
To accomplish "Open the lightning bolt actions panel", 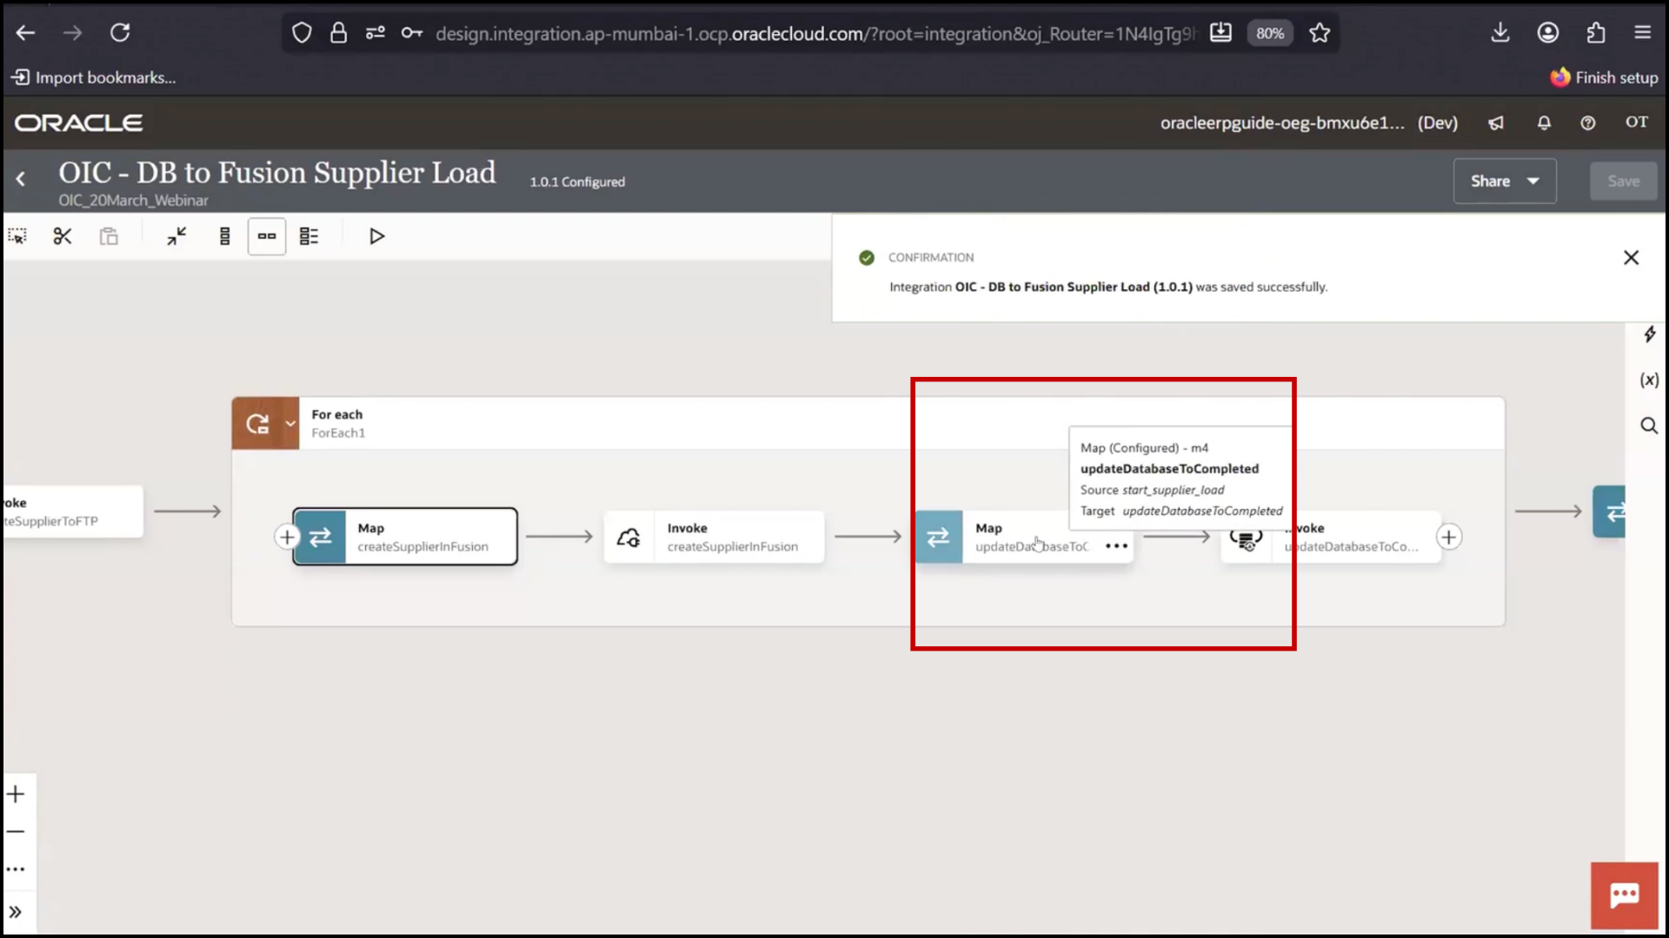I will [x=1649, y=334].
